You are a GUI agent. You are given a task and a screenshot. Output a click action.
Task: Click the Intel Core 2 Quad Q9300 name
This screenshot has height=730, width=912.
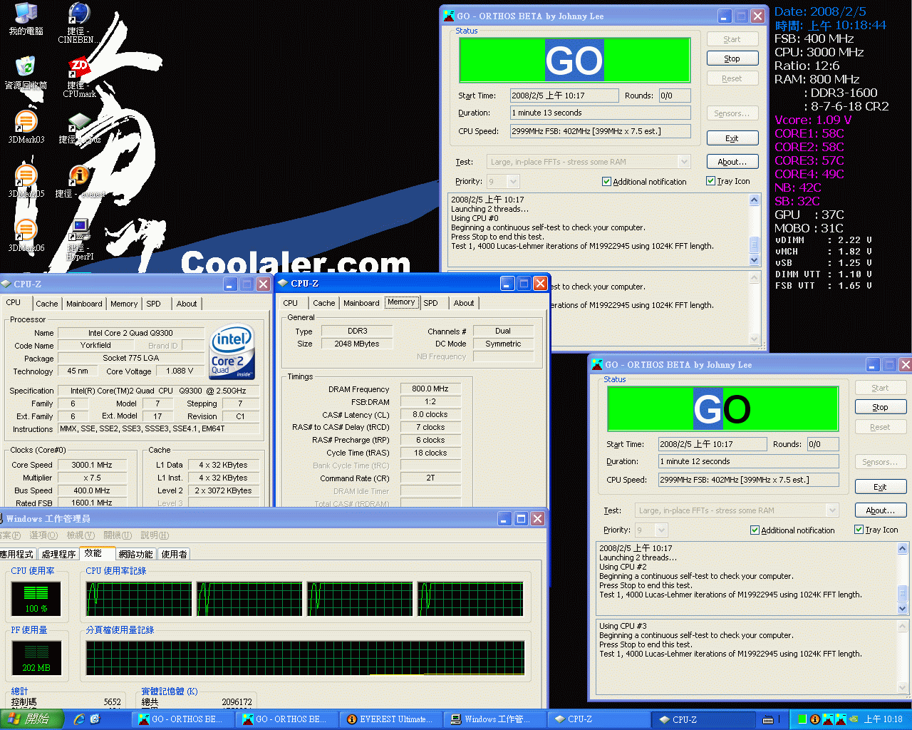point(130,333)
